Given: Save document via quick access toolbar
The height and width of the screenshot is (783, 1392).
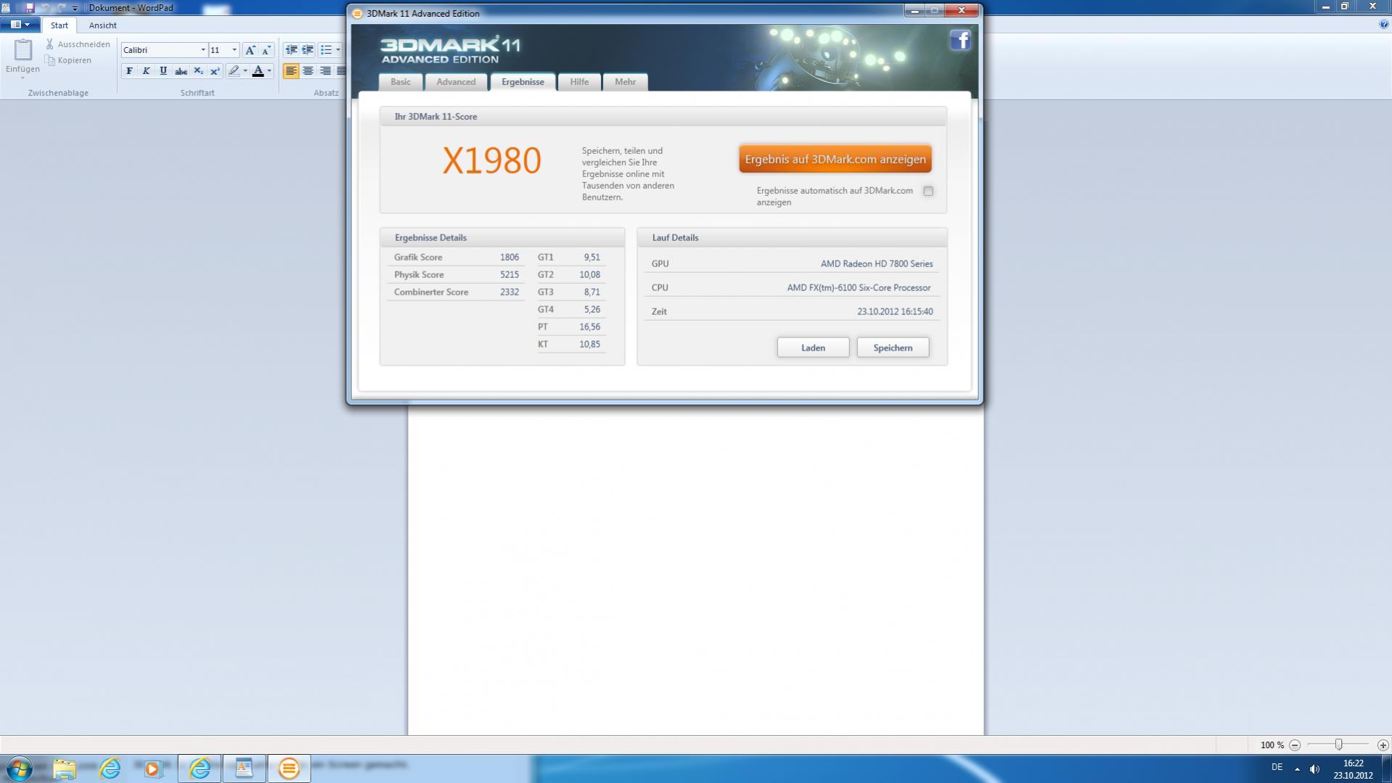Looking at the screenshot, I should tap(30, 7).
